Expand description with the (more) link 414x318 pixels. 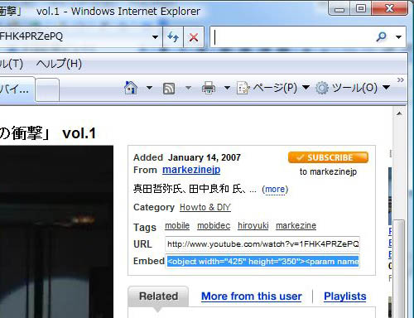click(x=275, y=190)
